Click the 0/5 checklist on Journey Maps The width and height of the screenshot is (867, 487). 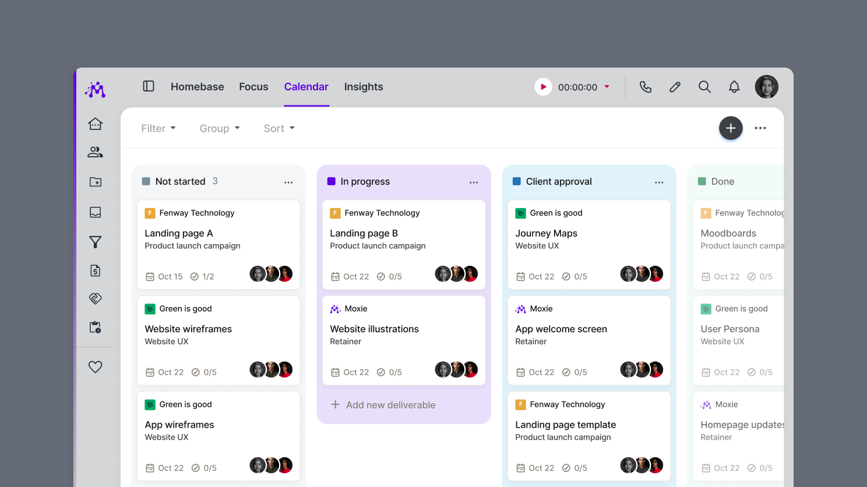575,277
